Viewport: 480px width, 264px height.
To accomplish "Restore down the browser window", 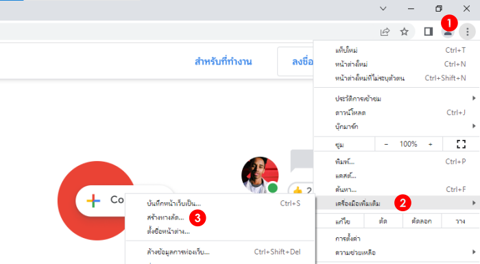I will (x=439, y=9).
